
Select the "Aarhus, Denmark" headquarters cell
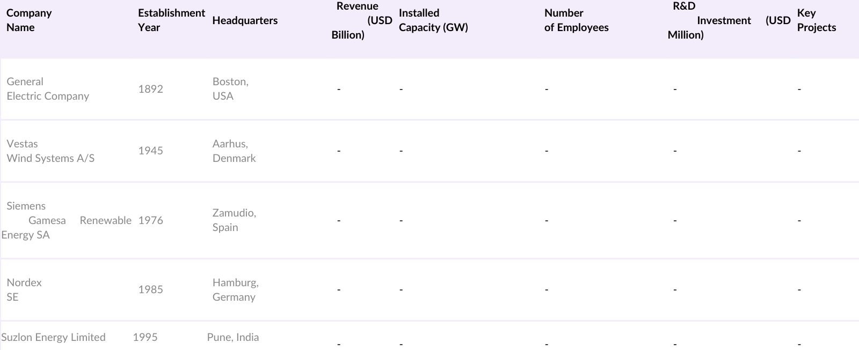(x=234, y=151)
